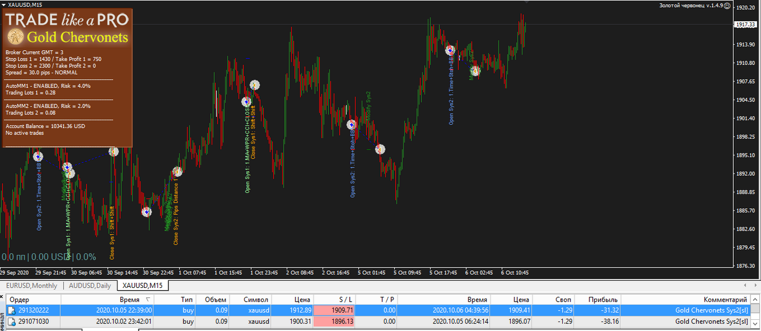Click the 0.0 пп | 0.00 USD | 0.0% readout
The image size is (761, 331).
(x=49, y=257)
